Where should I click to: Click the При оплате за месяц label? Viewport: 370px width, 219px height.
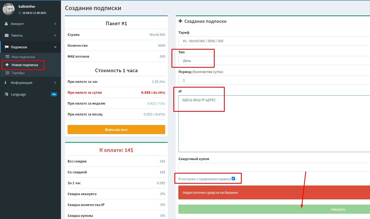click(85, 114)
